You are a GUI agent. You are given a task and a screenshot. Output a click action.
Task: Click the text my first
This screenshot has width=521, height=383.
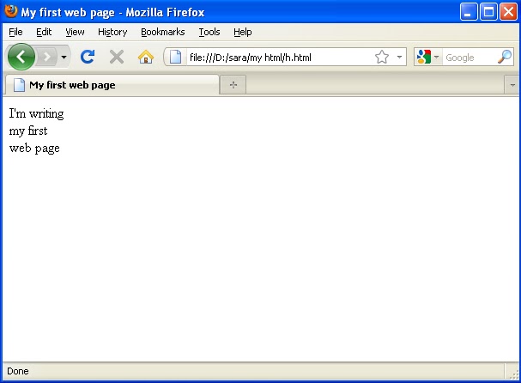pyautogui.click(x=28, y=131)
